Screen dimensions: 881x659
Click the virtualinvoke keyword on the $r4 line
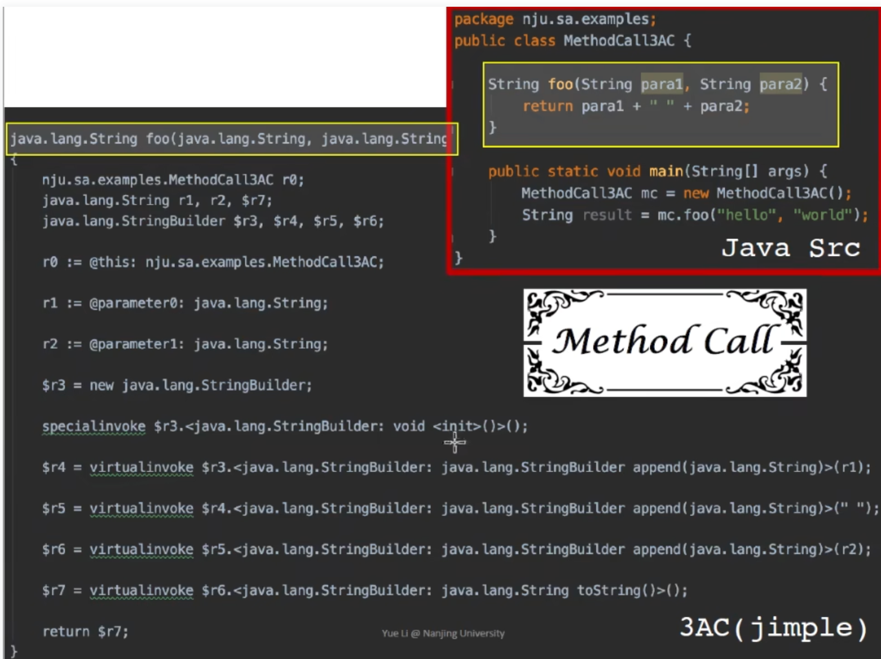coord(141,468)
